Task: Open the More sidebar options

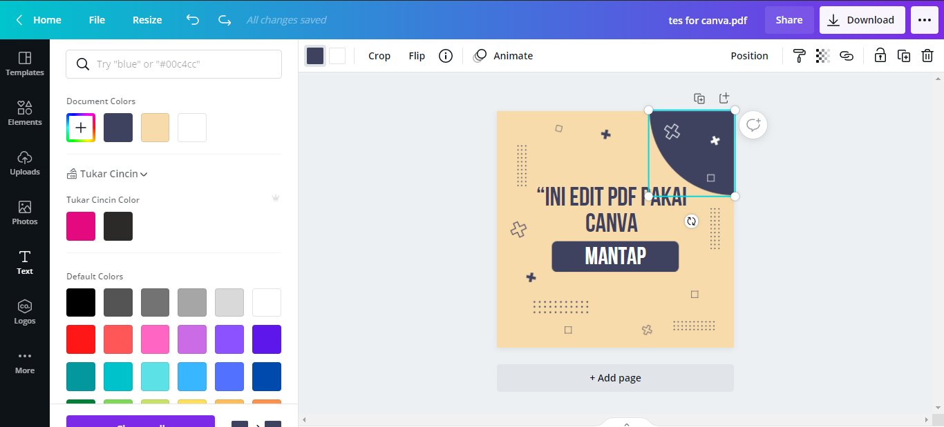Action: (x=25, y=361)
